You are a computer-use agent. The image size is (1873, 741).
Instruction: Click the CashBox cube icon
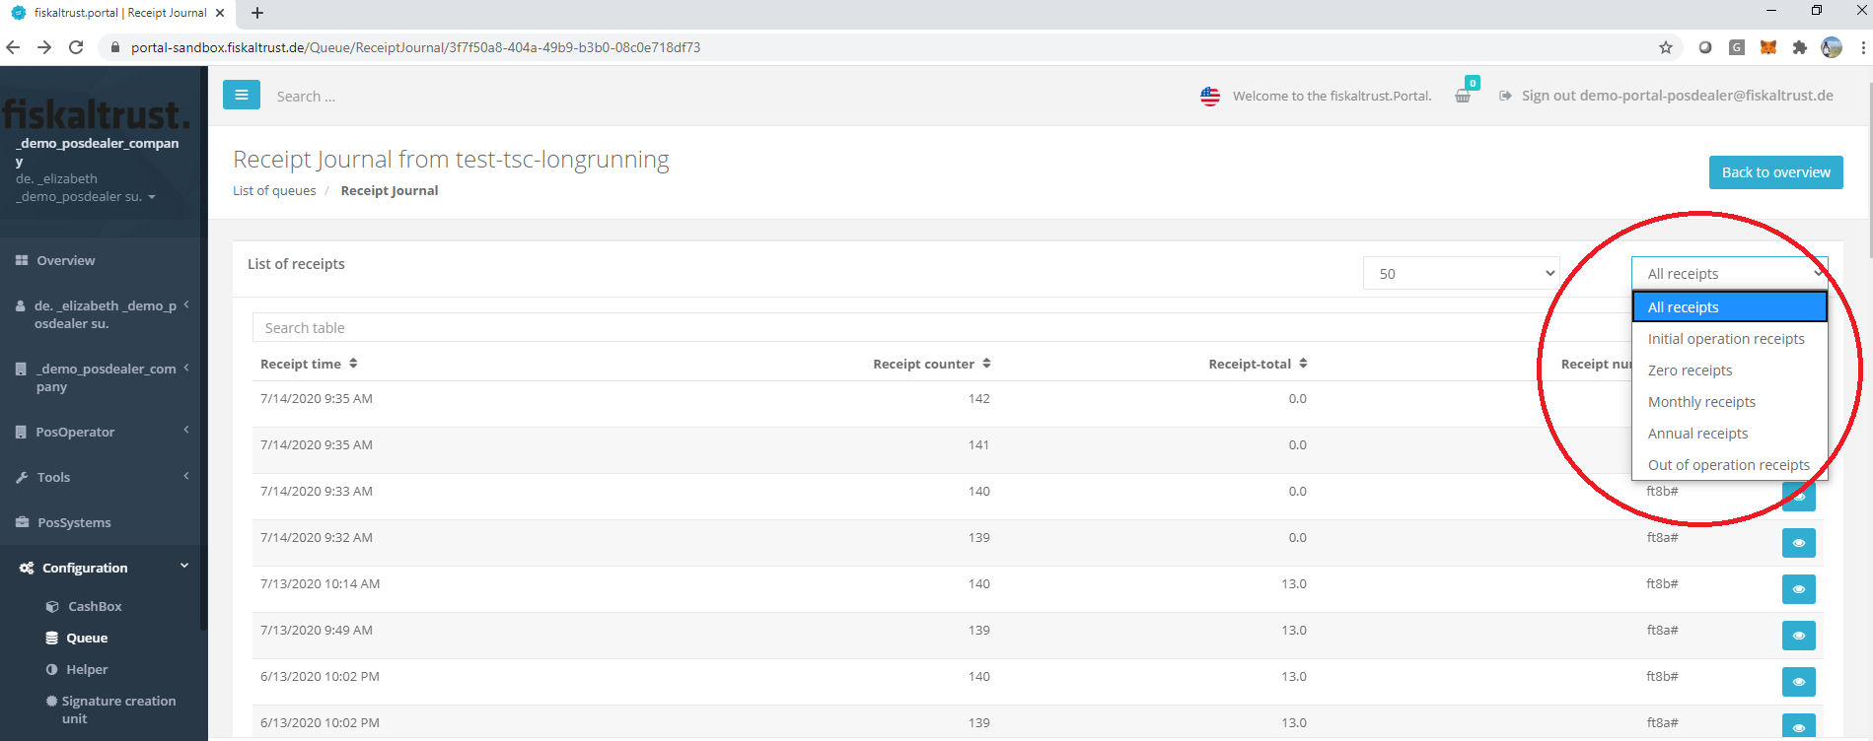[x=52, y=606]
